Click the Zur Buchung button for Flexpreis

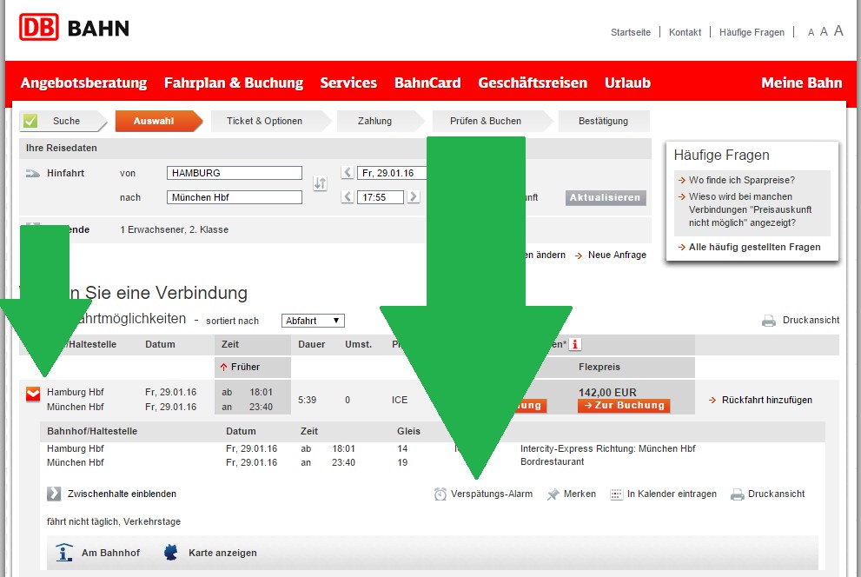tap(624, 406)
